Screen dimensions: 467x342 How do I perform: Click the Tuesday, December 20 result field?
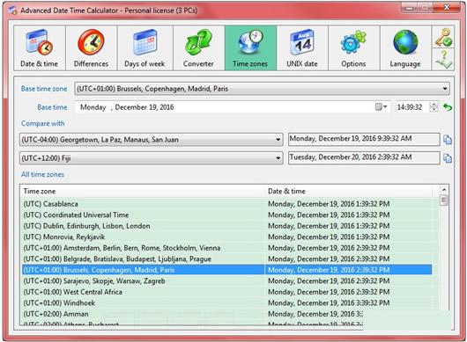tap(364, 157)
